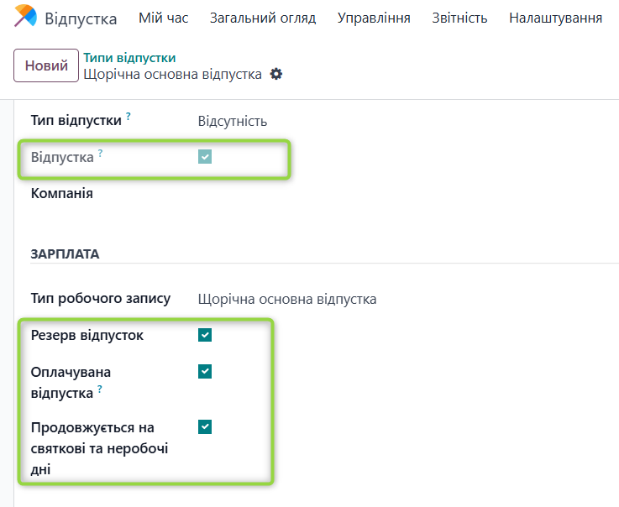The image size is (619, 507).
Task: Open the Тип відпустки dropdown showing Відсутність
Action: [336, 121]
